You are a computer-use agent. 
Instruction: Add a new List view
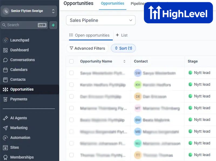tap(122, 35)
